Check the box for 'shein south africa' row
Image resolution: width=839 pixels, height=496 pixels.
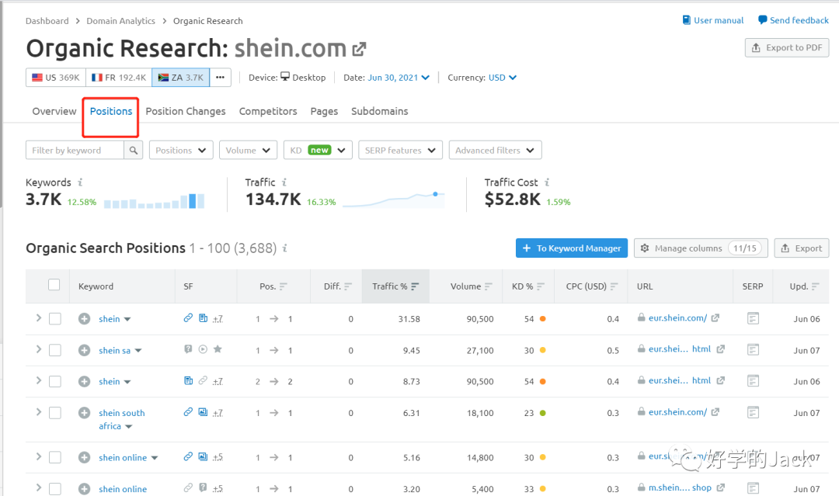54,413
